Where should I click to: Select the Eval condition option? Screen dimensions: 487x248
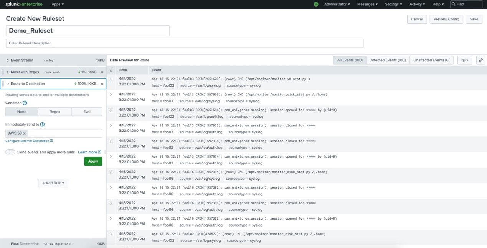point(87,112)
